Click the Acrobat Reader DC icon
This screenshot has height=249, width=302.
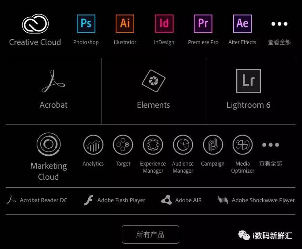pos(11,200)
